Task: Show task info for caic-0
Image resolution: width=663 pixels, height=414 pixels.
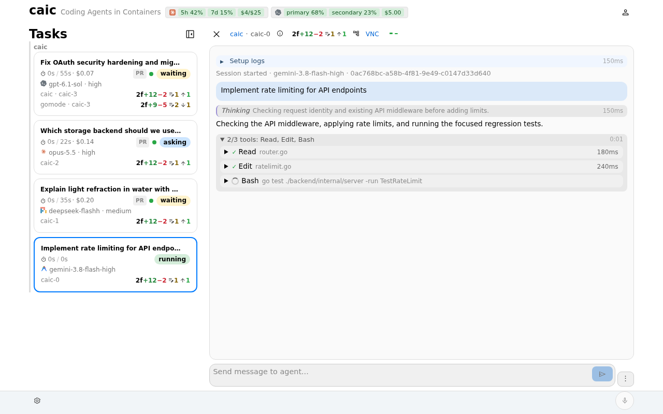Action: coord(280,34)
